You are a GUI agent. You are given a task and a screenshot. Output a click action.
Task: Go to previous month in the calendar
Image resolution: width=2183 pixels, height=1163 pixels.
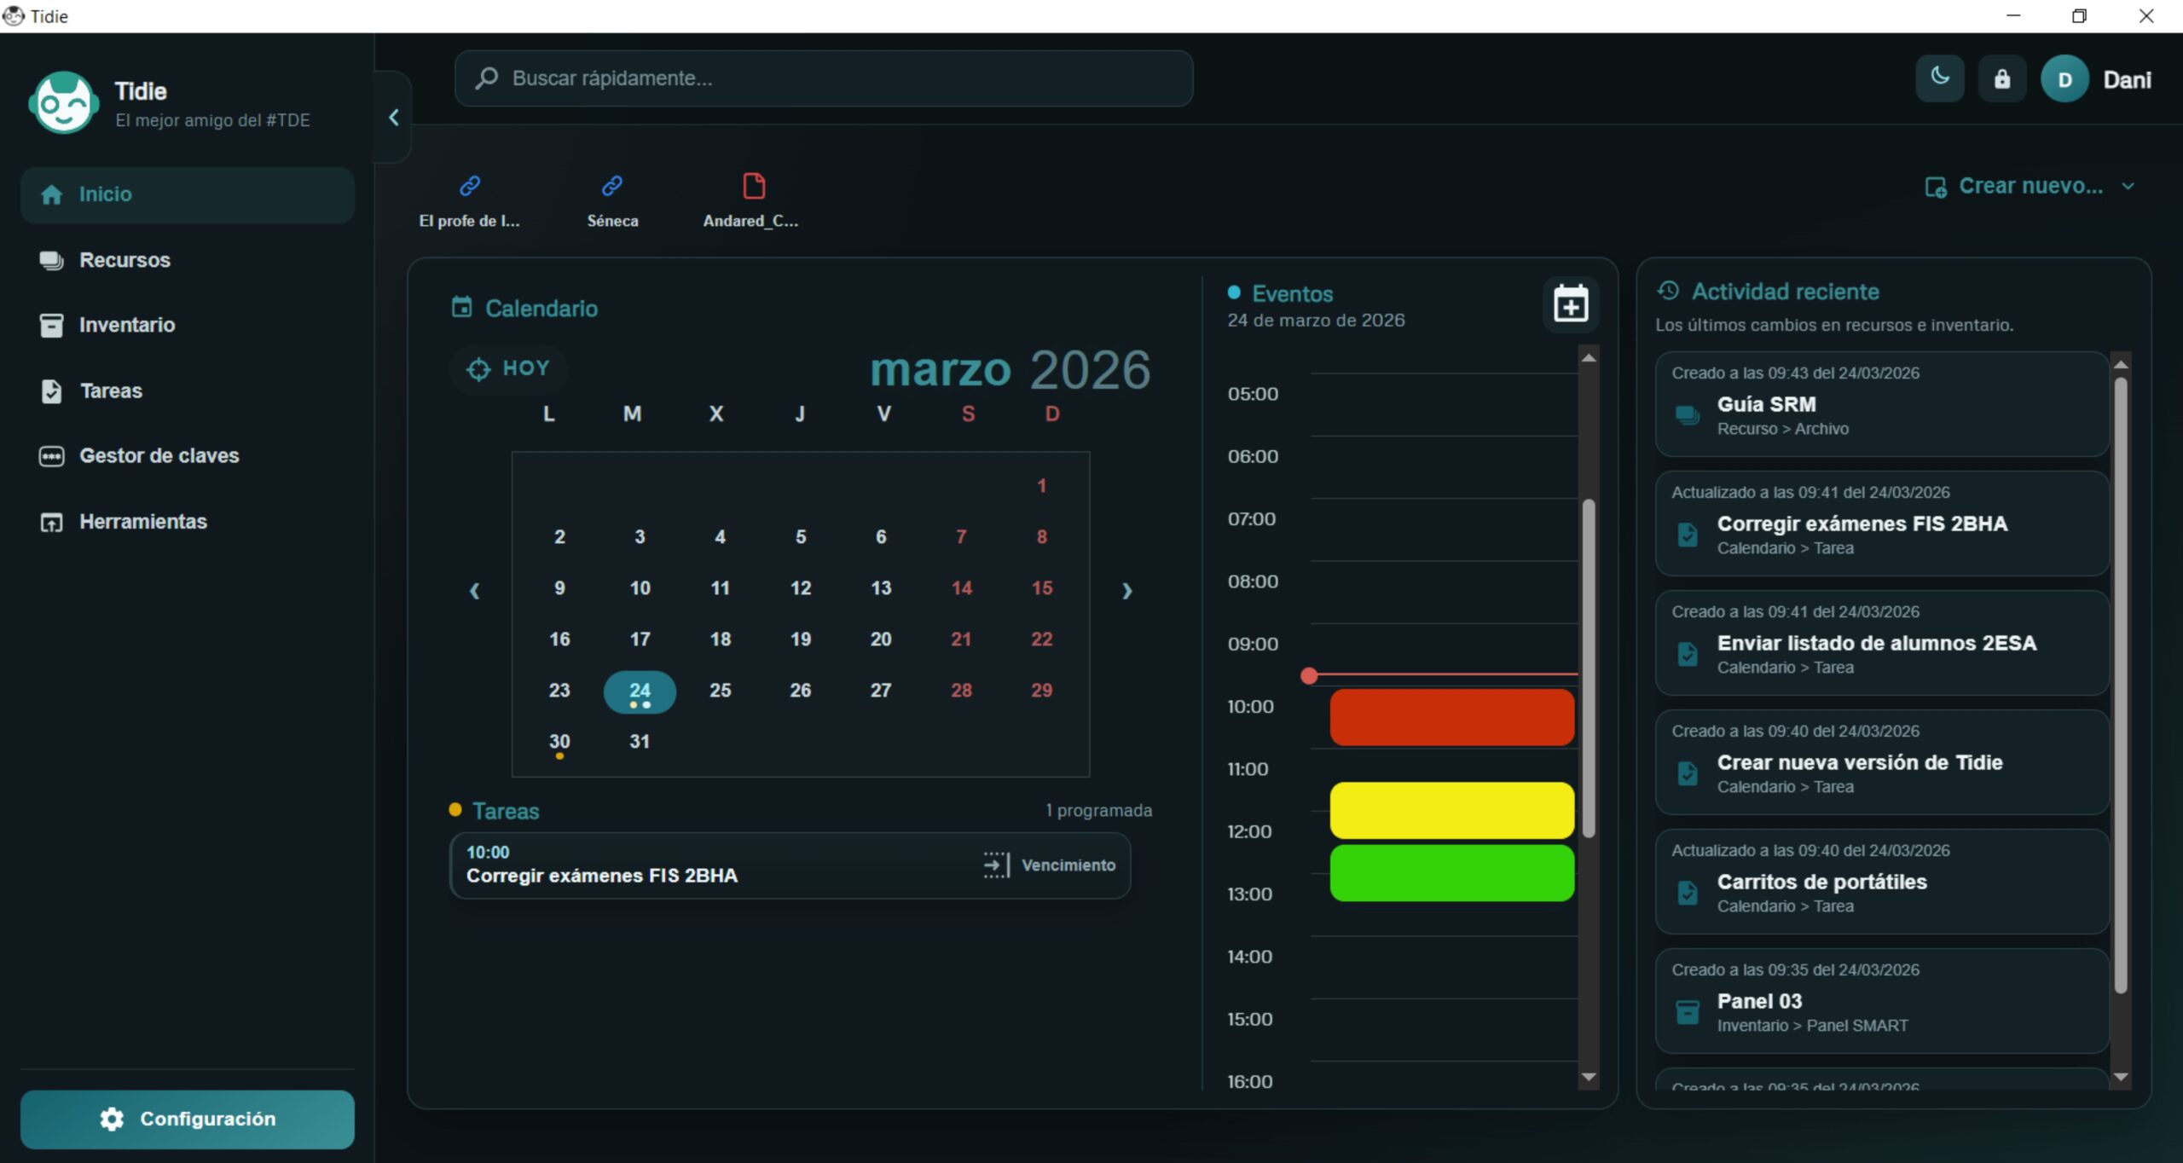[475, 590]
